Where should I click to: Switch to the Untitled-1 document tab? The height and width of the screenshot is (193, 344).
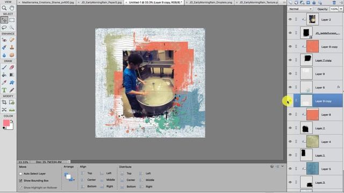point(154,2)
